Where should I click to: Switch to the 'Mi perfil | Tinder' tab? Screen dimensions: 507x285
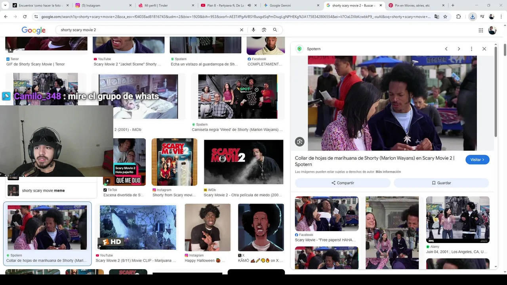pyautogui.click(x=166, y=5)
